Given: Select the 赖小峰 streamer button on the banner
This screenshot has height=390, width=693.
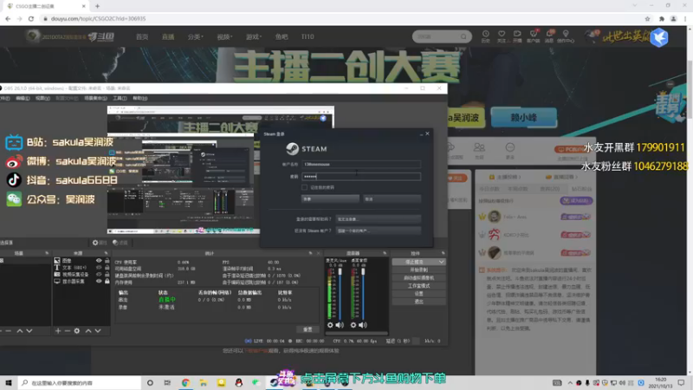Looking at the screenshot, I should [x=524, y=118].
